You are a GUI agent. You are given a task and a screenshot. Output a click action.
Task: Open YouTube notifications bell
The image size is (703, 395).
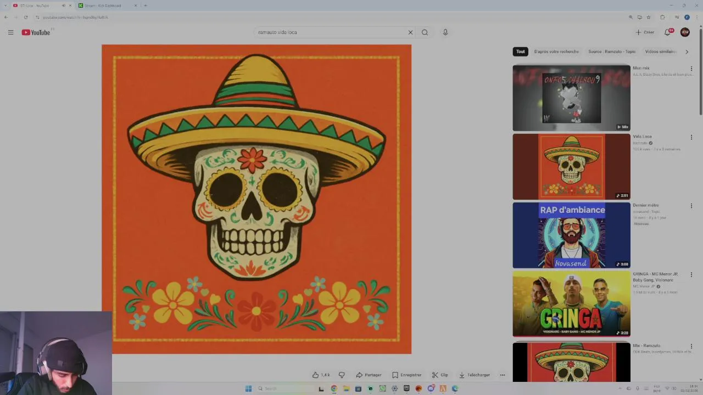pyautogui.click(x=668, y=32)
